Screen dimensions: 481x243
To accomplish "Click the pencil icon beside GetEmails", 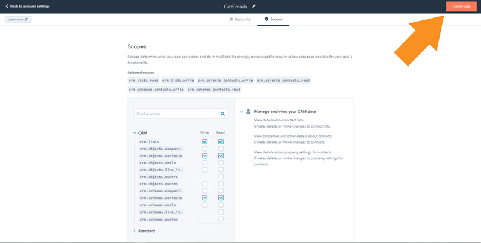I will (x=254, y=7).
